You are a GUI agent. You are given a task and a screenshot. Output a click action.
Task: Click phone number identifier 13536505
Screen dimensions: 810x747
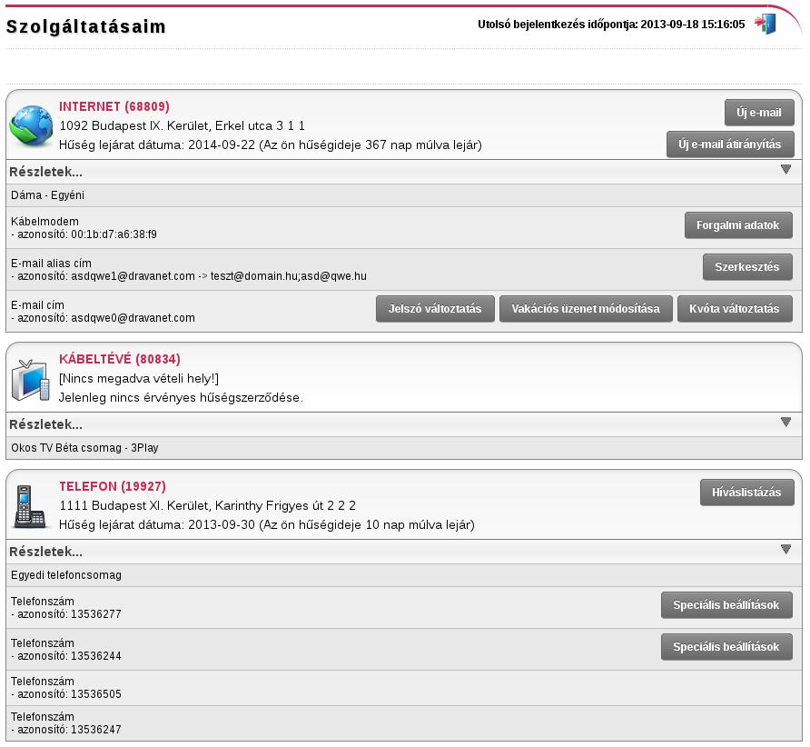coord(96,694)
